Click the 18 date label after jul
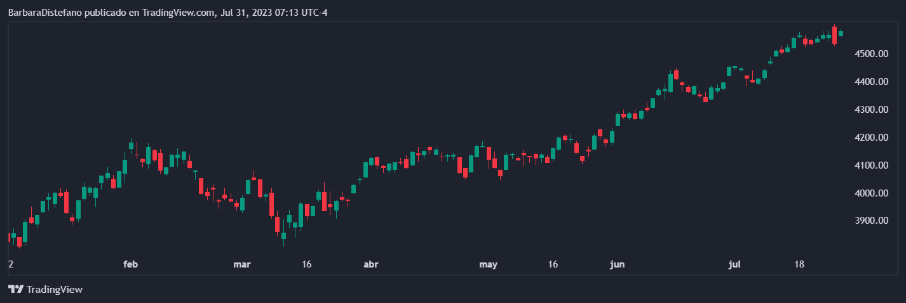Image resolution: width=906 pixels, height=303 pixels. click(799, 264)
